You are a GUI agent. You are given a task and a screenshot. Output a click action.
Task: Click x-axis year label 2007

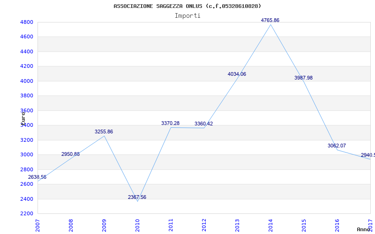[x=37, y=226]
